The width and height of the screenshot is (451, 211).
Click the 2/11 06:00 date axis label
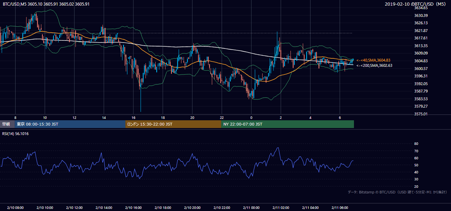click(x=340, y=208)
